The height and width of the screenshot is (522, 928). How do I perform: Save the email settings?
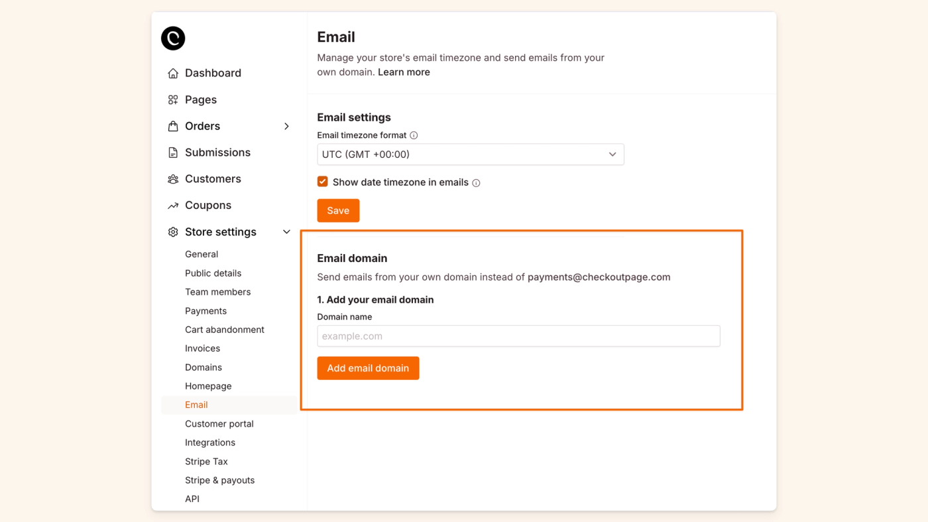tap(338, 210)
